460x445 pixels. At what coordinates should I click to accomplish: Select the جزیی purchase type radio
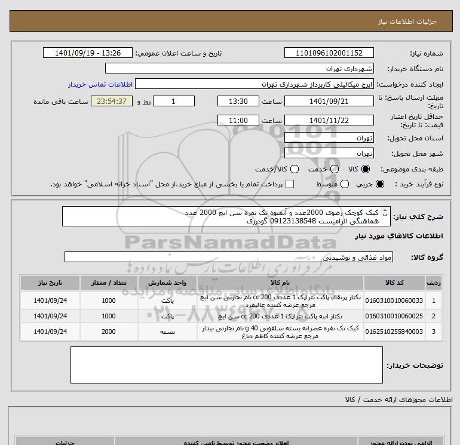point(380,184)
